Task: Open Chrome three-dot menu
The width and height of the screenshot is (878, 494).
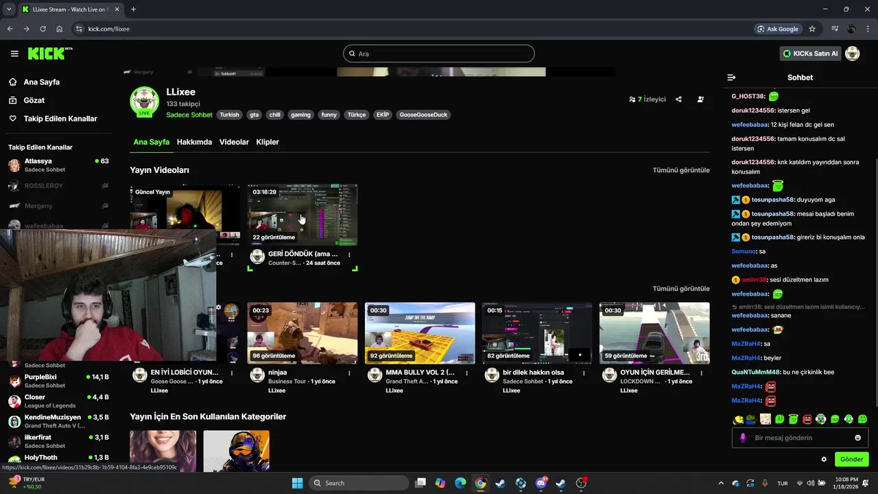Action: [868, 29]
